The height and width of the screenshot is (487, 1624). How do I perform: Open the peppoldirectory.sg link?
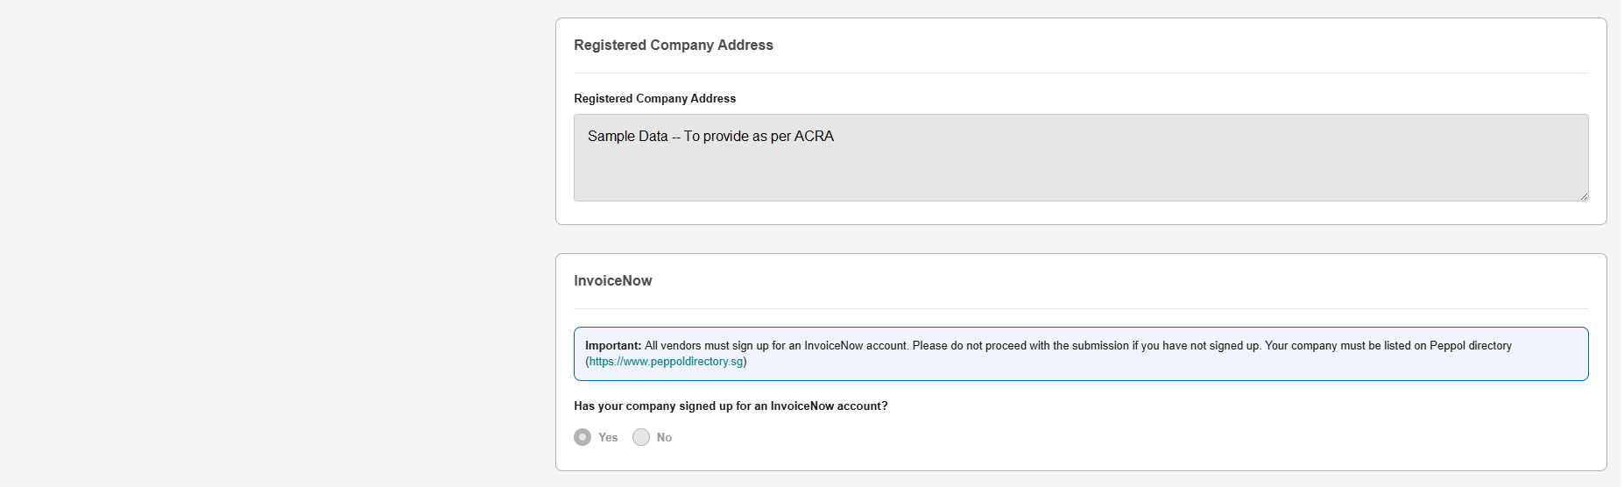tap(666, 362)
